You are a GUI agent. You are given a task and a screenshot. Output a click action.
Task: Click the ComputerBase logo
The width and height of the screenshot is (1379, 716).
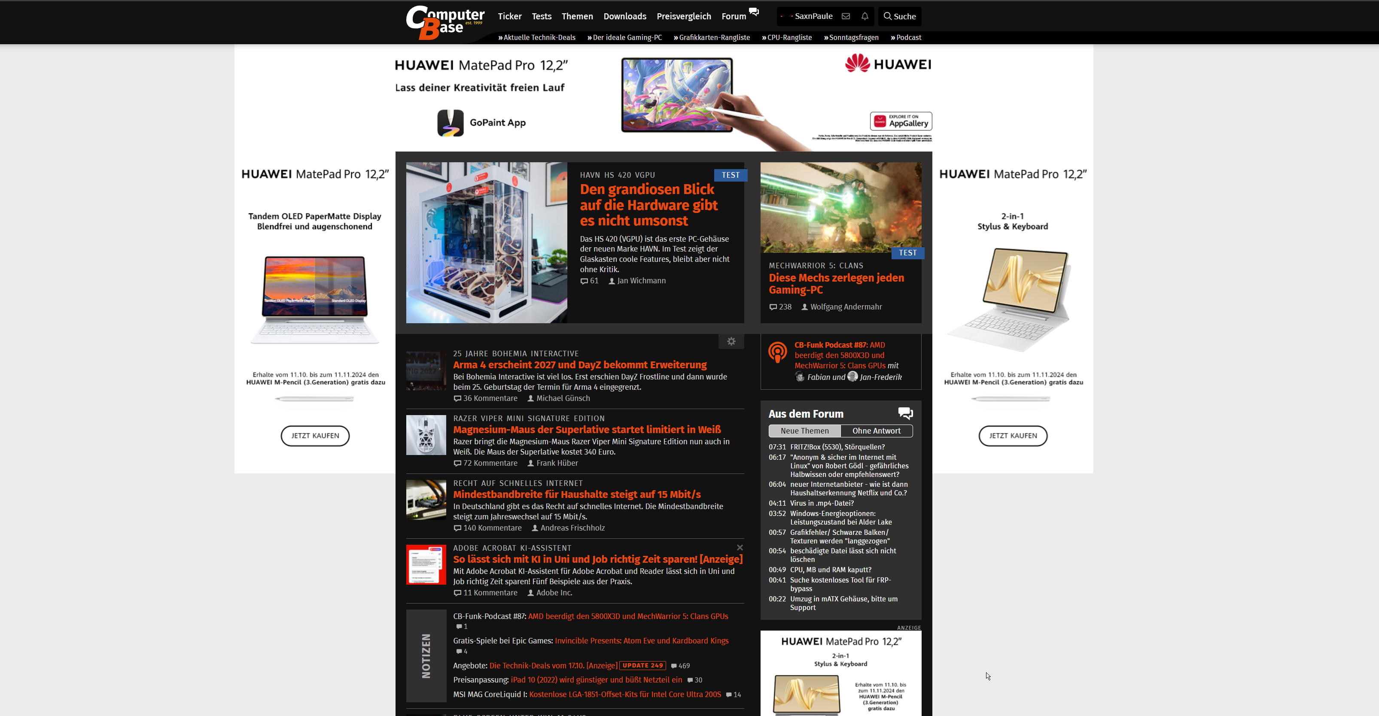pos(444,22)
